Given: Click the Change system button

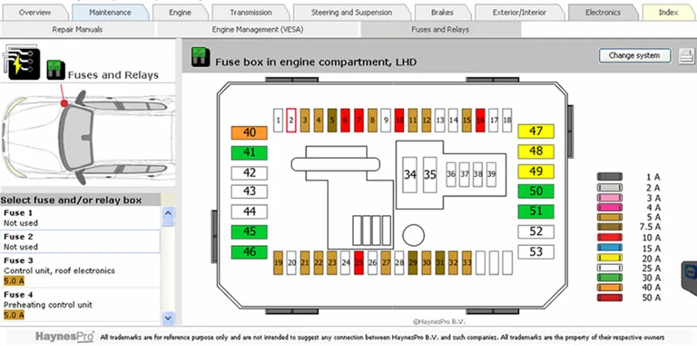Looking at the screenshot, I should click(x=634, y=56).
